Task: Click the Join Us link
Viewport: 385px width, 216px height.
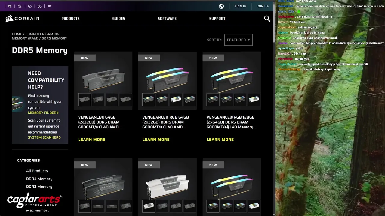Action: coord(263,6)
